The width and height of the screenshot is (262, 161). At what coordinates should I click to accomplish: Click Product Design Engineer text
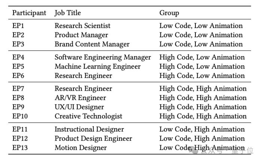(x=93, y=139)
